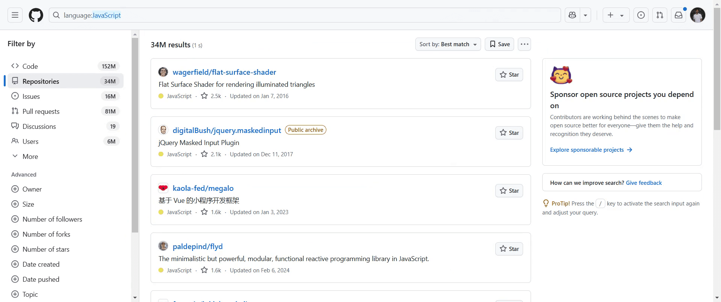View stargazers 2.5k of flat-surface-shader

coord(211,96)
